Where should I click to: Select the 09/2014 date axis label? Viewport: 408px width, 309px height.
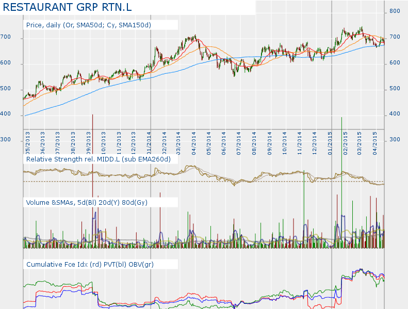click(x=269, y=143)
